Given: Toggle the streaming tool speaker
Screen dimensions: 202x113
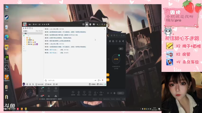Looking at the screenshot, I should (101, 93).
